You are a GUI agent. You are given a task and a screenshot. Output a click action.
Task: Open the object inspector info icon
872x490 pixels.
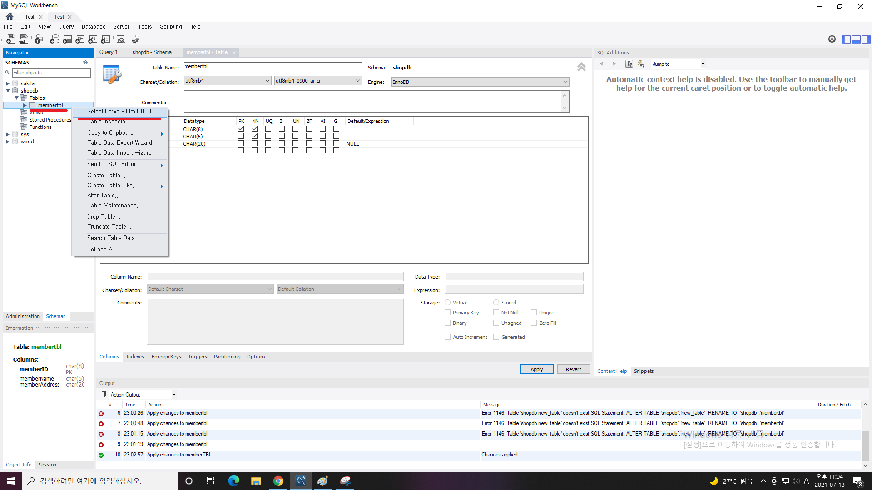[39, 39]
